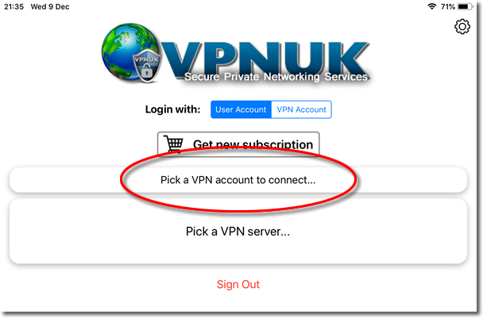Switch login mode to User Account
This screenshot has height=318, width=483.
(x=241, y=109)
